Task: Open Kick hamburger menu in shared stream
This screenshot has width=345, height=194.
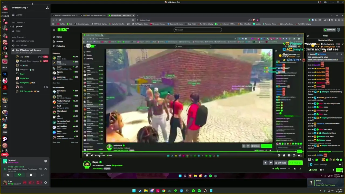Action: pyautogui.click(x=54, y=30)
